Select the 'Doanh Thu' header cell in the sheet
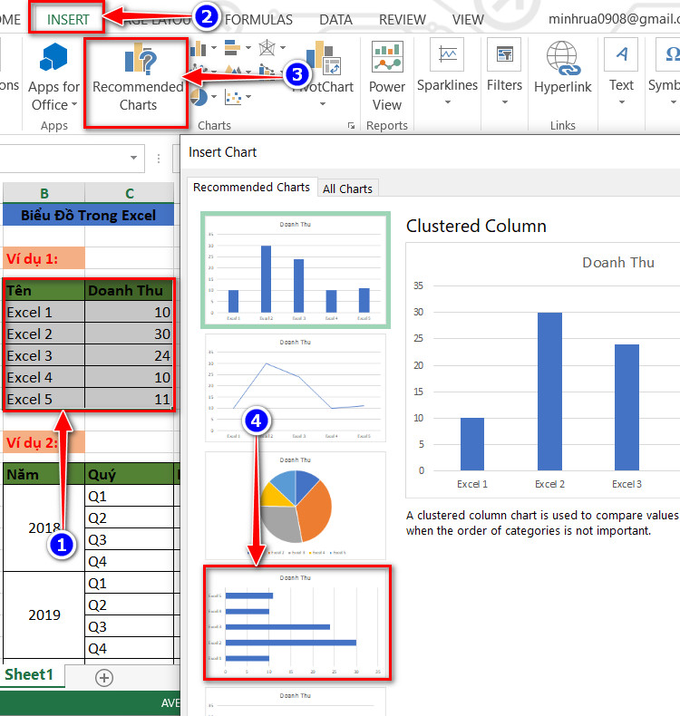This screenshot has height=716, width=680. point(129,290)
